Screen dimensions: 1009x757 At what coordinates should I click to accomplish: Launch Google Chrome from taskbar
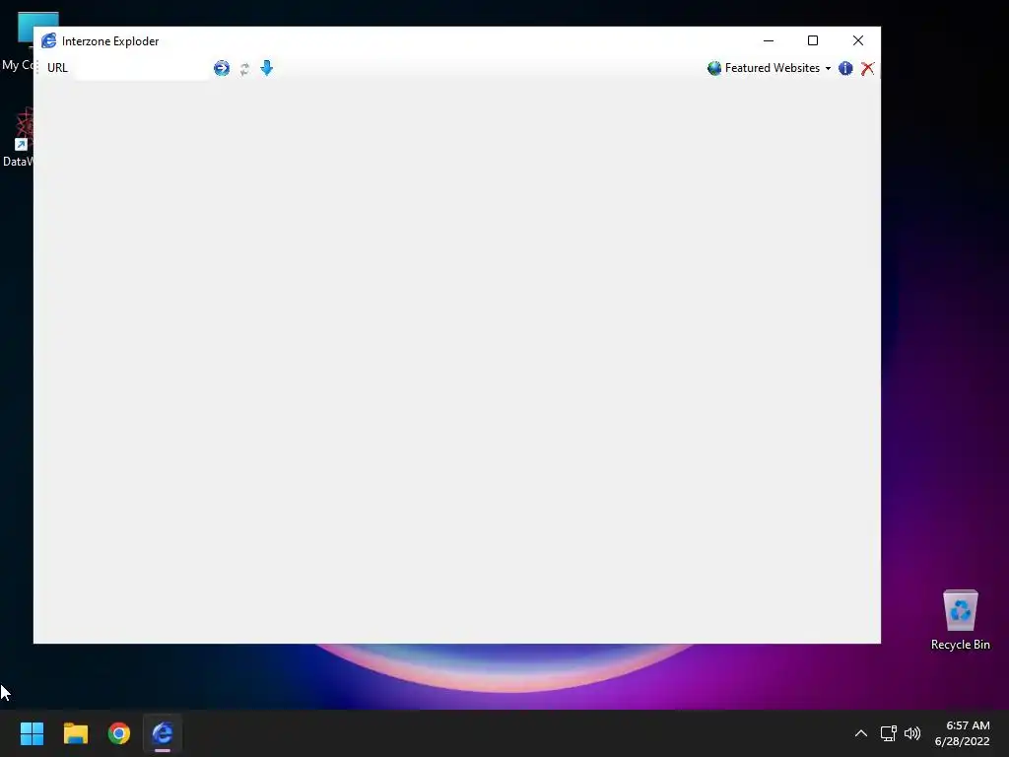click(119, 733)
